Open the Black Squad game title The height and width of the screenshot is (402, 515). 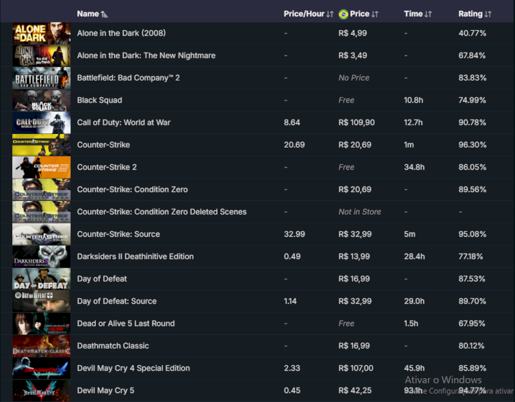99,100
